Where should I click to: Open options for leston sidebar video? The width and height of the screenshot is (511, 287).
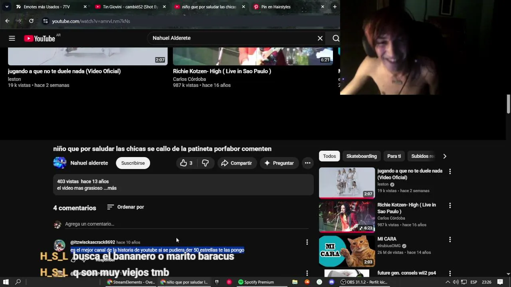coord(450,171)
